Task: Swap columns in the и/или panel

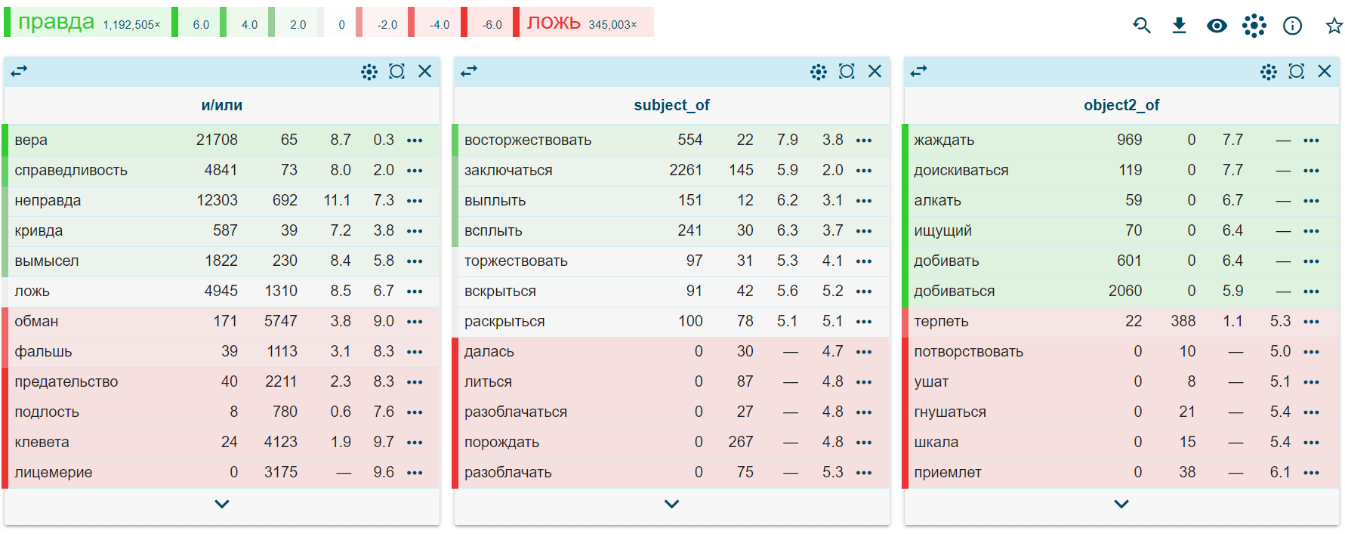Action: pyautogui.click(x=19, y=71)
